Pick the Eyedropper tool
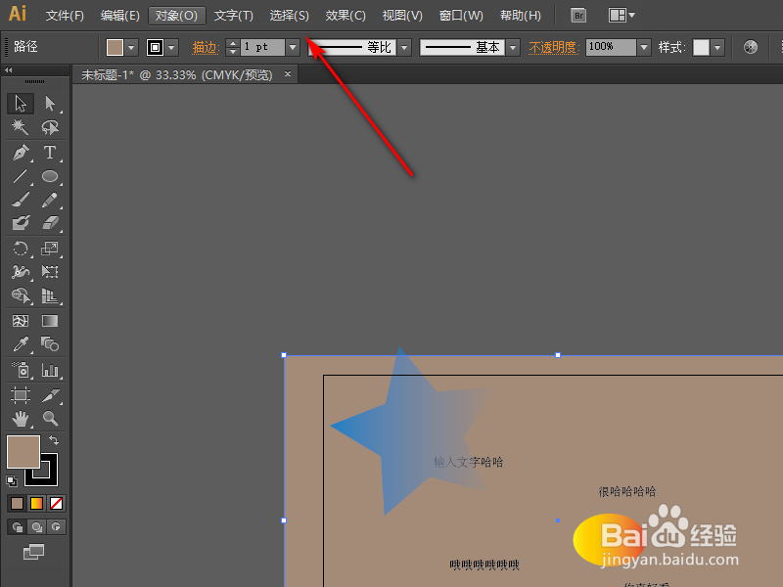 point(21,344)
